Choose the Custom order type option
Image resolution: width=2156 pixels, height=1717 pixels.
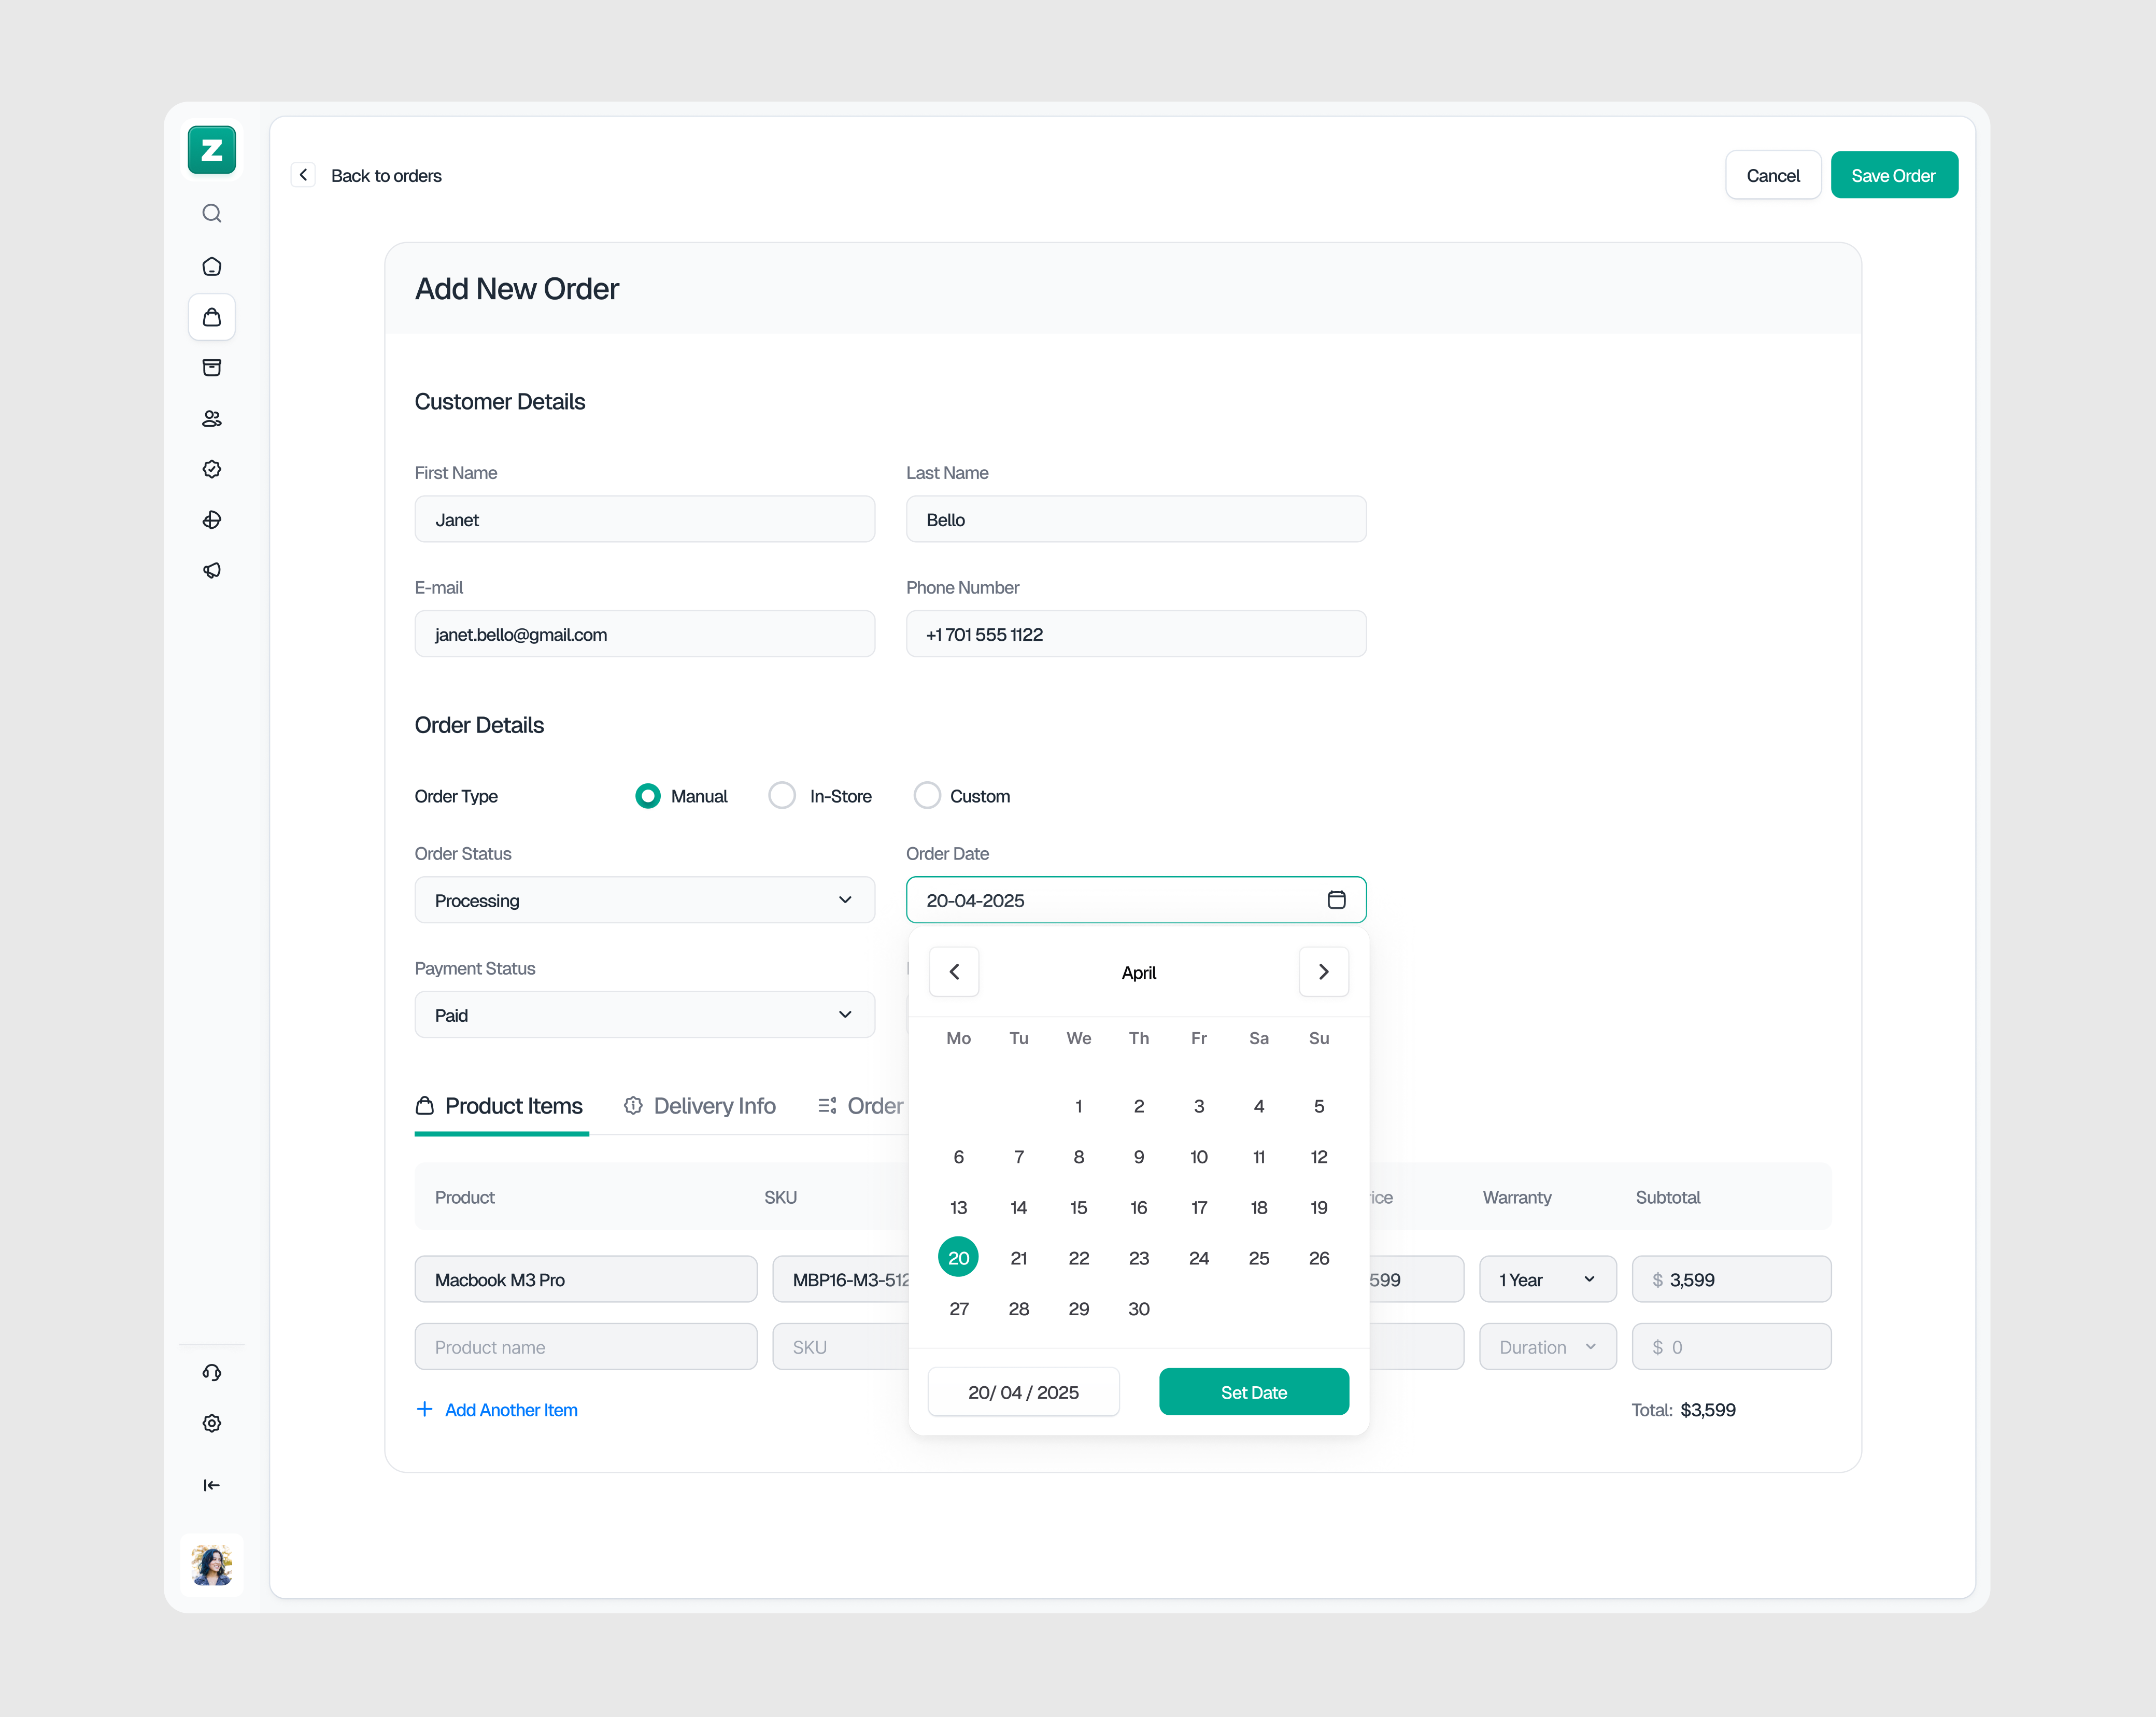(927, 795)
